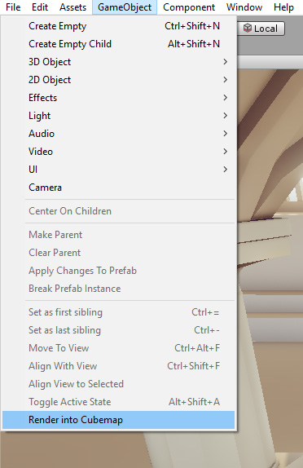Open the Assets menu
The width and height of the screenshot is (303, 468).
pos(72,7)
